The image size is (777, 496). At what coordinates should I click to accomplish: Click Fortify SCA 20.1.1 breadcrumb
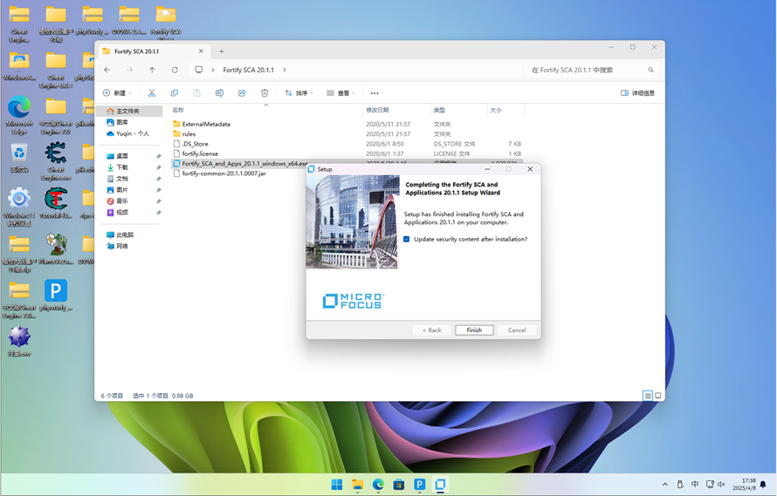point(248,70)
